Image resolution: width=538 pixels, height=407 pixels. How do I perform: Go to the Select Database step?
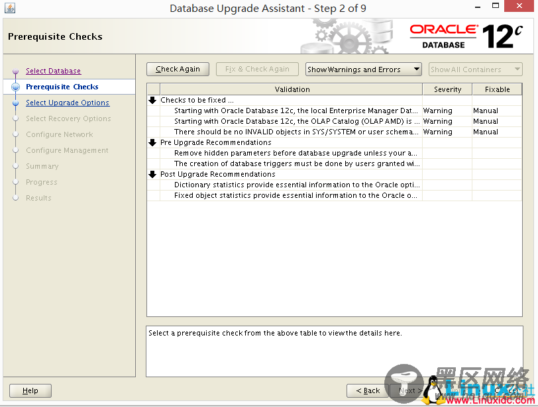point(53,71)
